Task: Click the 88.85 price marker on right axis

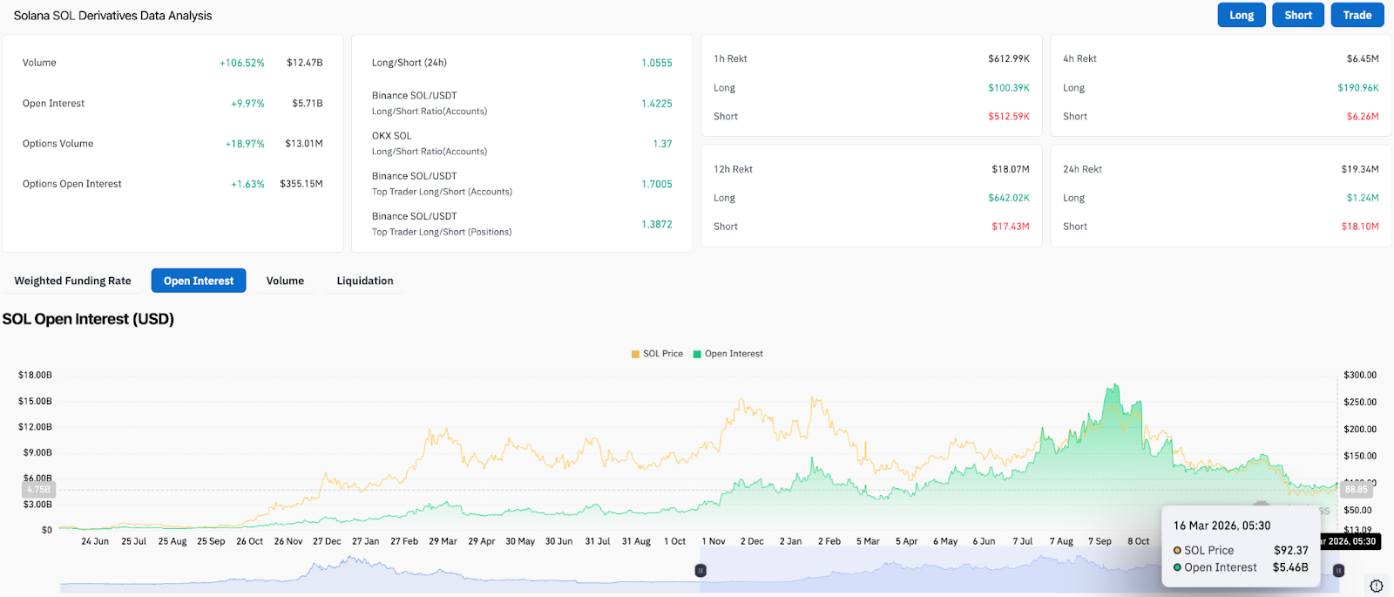Action: click(x=1356, y=490)
